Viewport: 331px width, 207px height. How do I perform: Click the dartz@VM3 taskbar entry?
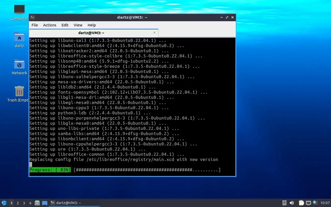74,203
